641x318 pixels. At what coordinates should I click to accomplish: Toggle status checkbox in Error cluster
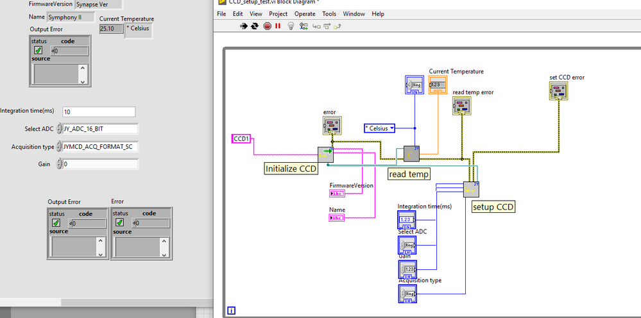tap(119, 222)
